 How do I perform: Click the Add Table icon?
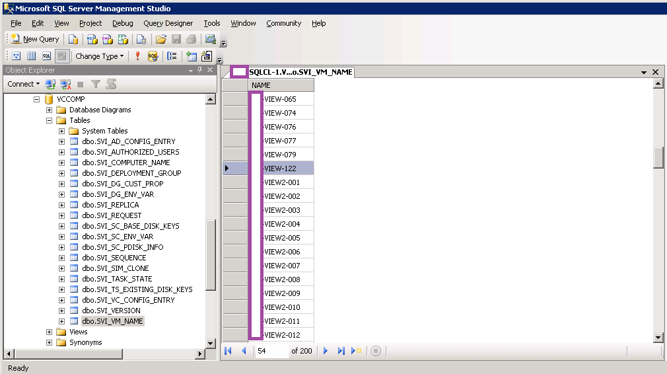click(192, 56)
